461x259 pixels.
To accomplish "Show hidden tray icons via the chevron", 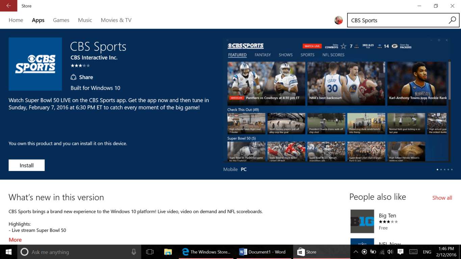I will 356,252.
